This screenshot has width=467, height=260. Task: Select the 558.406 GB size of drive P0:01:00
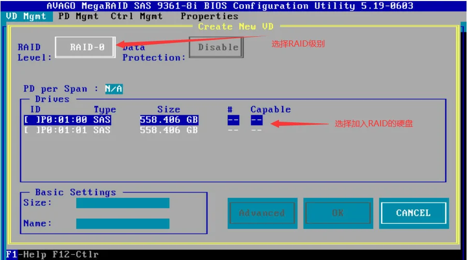coord(169,120)
